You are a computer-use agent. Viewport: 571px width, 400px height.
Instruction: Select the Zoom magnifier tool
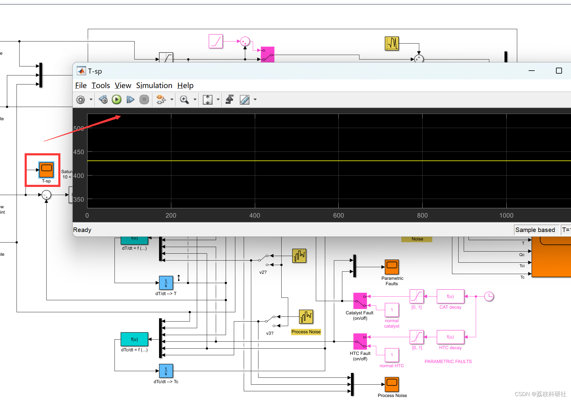point(184,99)
